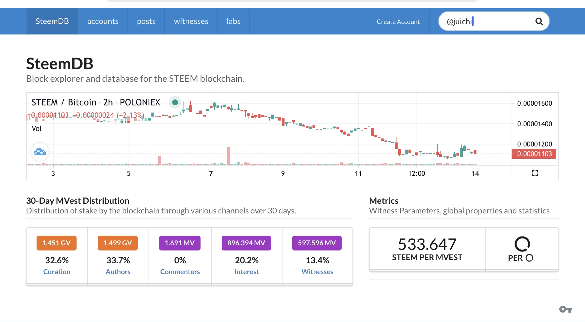The image size is (585, 322).
Task: Click the 0.00001400 price axis label
Action: pos(535,124)
